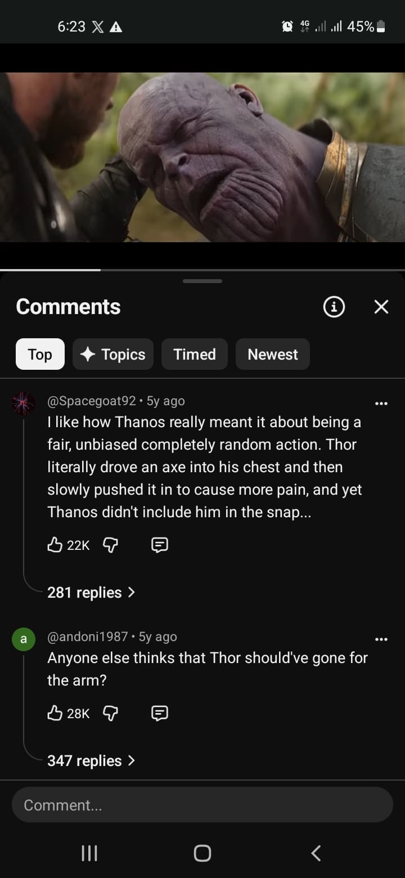Screen dimensions: 405x878
Task: Tap the Spacegoat92 profile avatar
Action: pyautogui.click(x=24, y=404)
